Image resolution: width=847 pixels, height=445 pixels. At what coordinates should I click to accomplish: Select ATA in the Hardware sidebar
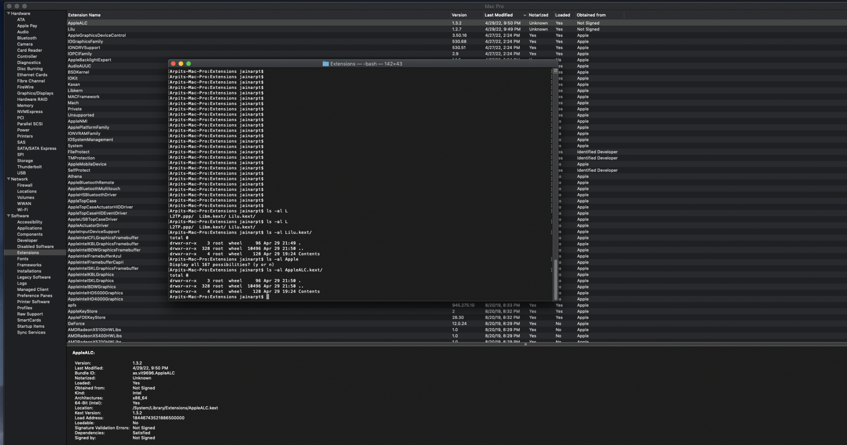[21, 20]
